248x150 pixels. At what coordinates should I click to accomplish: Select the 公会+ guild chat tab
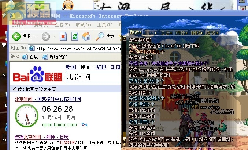(166, 33)
